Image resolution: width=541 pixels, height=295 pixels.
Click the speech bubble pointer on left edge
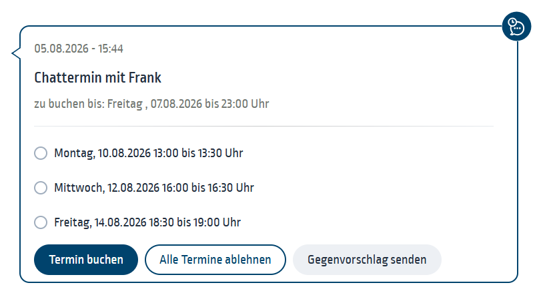tap(16, 53)
